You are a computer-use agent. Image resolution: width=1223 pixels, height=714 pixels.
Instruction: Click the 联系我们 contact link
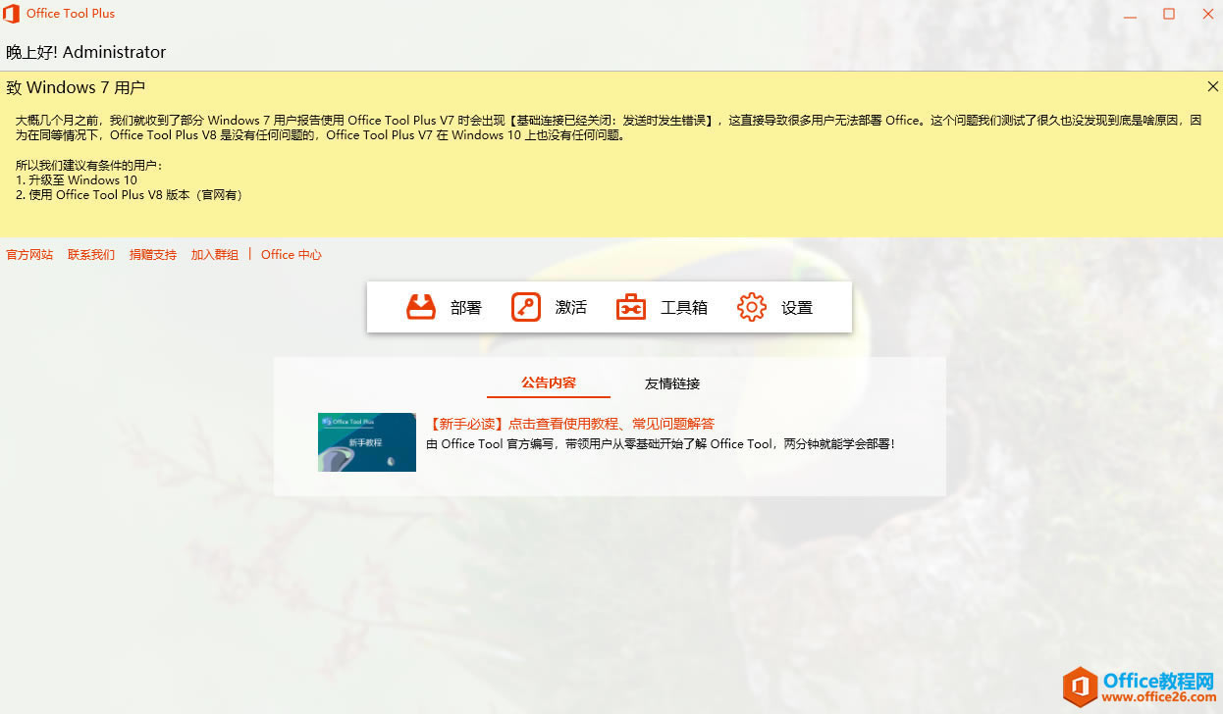click(x=90, y=254)
